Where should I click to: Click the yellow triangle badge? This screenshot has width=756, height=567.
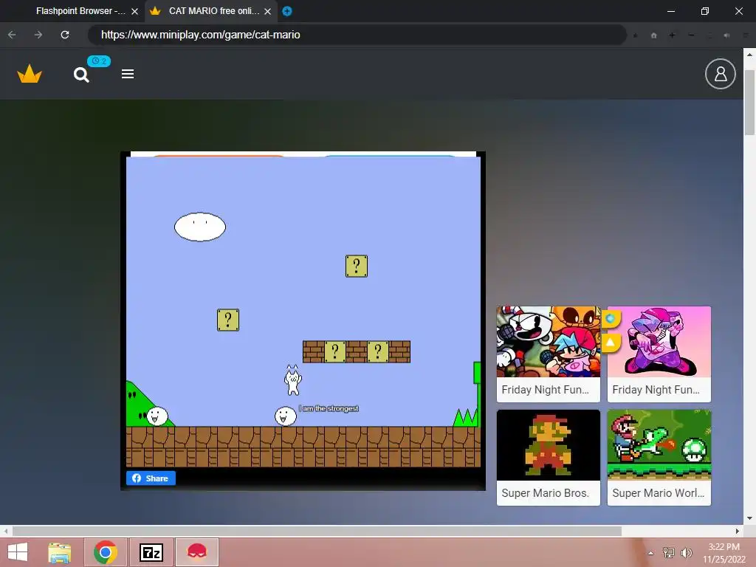click(611, 343)
